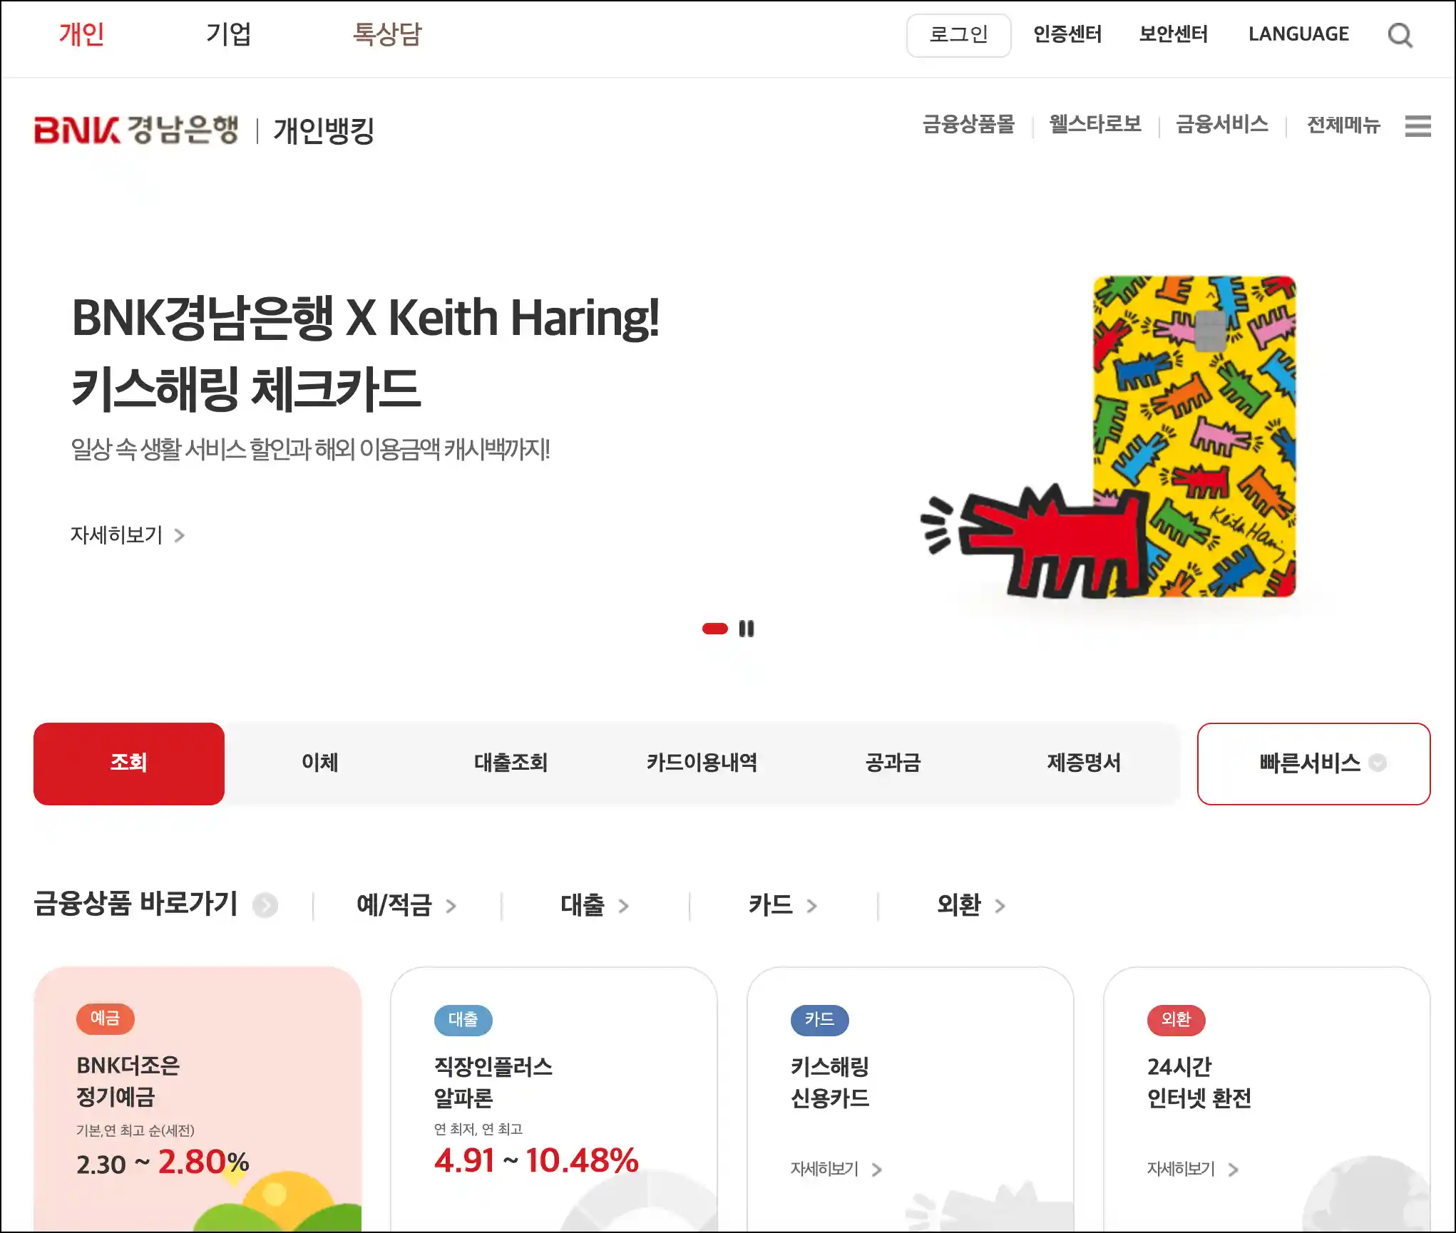Click the 로그인 button
1456x1233 pixels.
958,35
